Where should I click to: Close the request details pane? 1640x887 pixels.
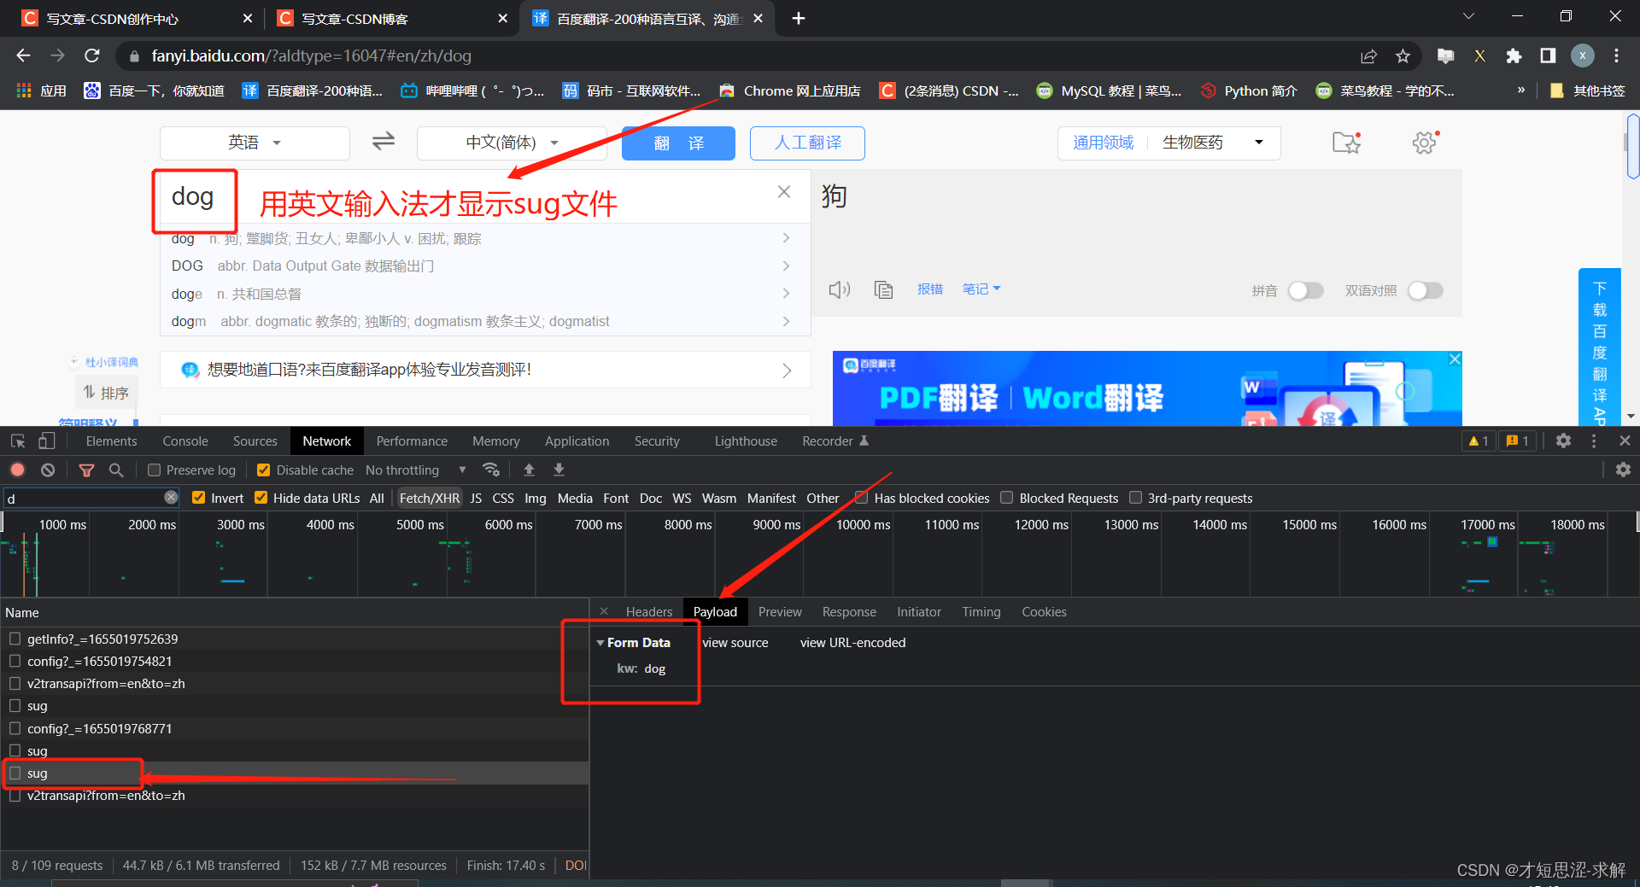(x=604, y=611)
